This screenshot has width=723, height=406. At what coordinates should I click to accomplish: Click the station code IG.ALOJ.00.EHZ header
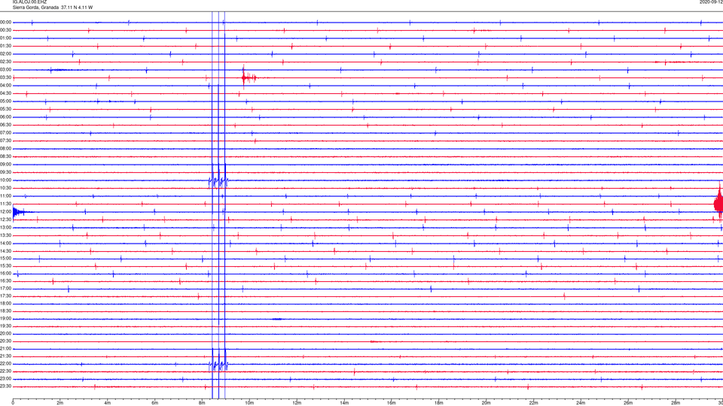29,2
